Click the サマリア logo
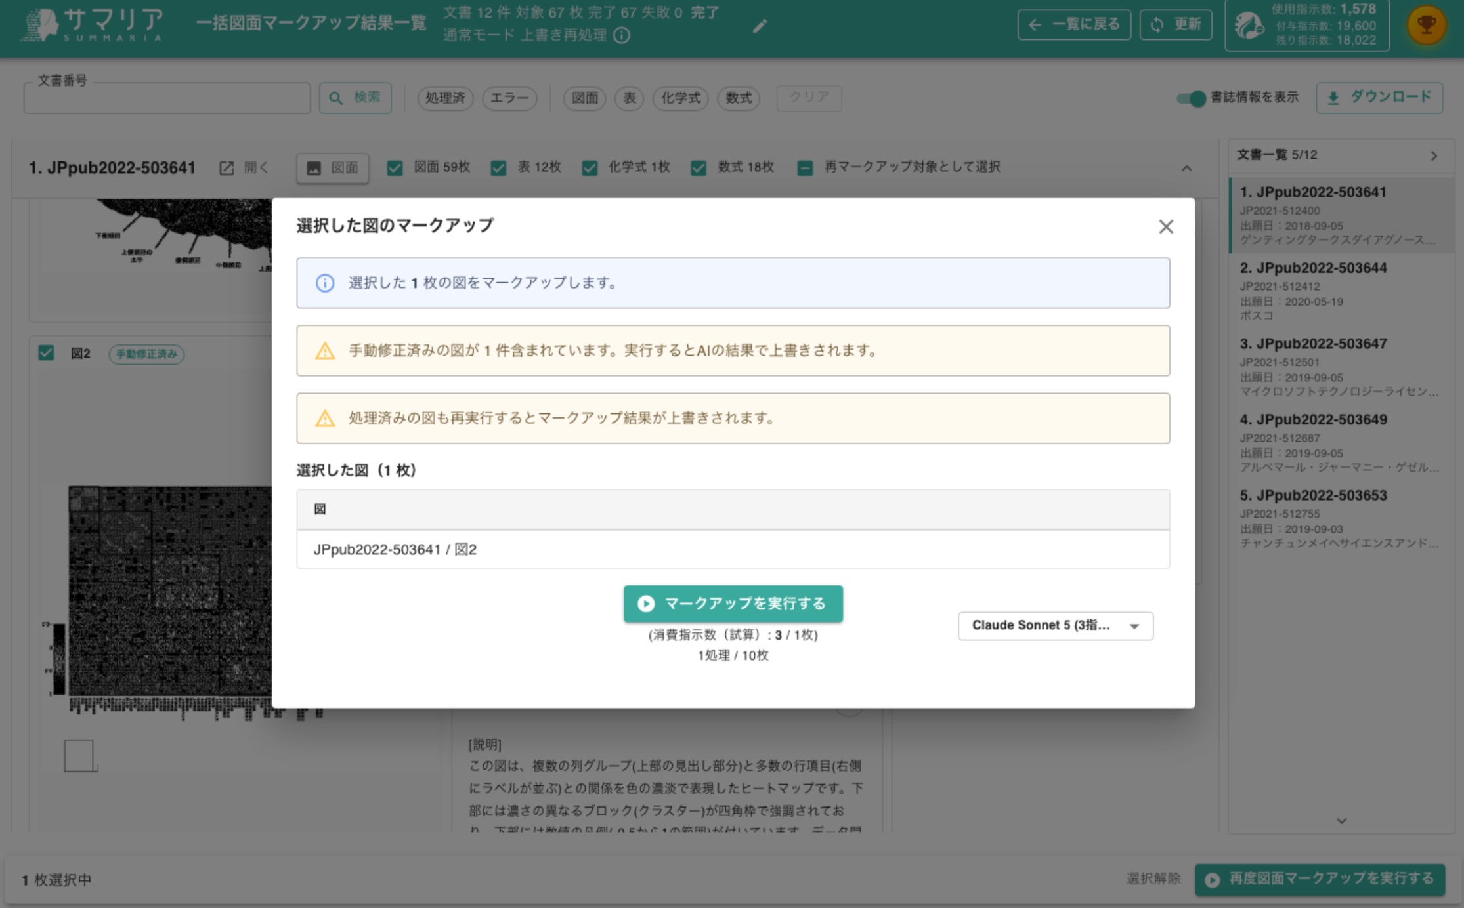The height and width of the screenshot is (908, 1464). click(93, 25)
